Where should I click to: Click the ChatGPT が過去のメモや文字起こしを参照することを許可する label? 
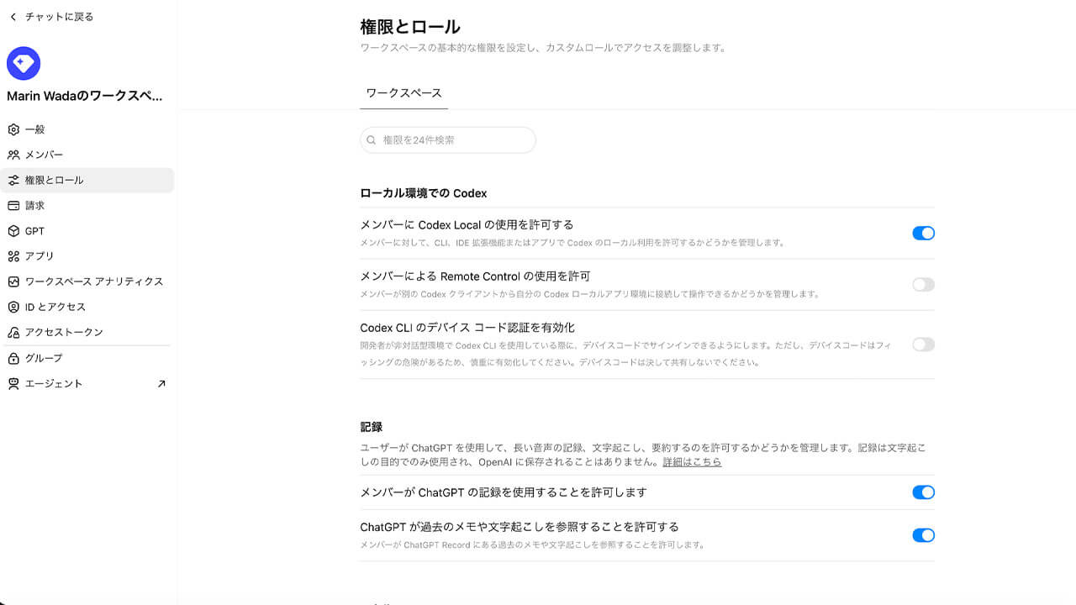click(x=520, y=527)
